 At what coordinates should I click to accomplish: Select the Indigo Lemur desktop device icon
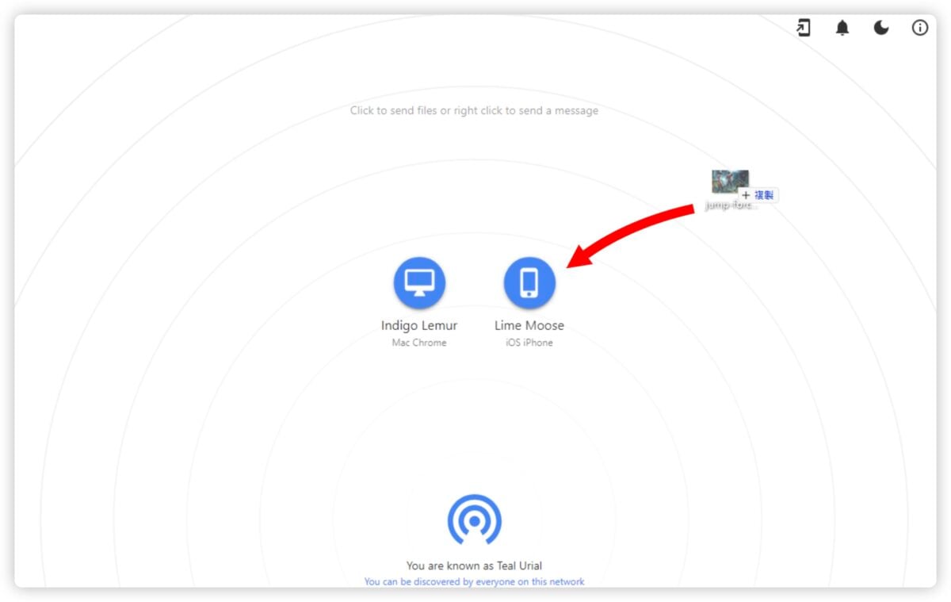coord(419,283)
